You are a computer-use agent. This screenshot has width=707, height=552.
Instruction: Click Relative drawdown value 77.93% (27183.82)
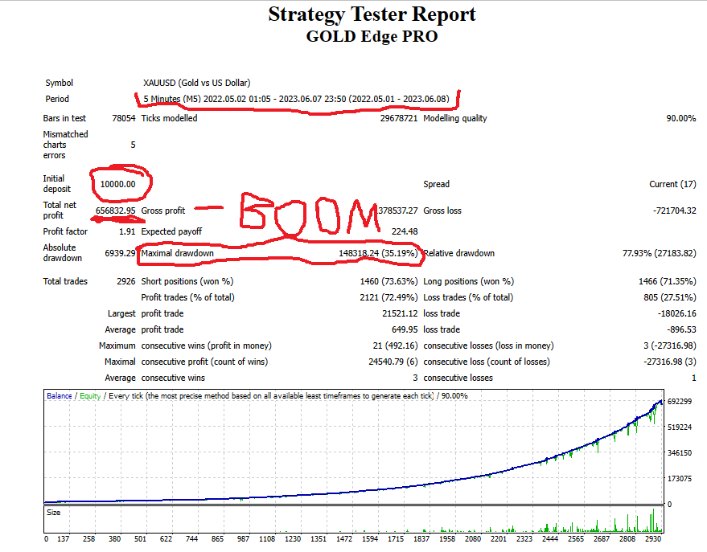click(x=660, y=253)
